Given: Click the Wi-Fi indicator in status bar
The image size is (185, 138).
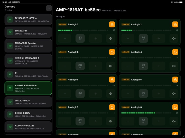Looking at the screenshot, I should point(172,2).
